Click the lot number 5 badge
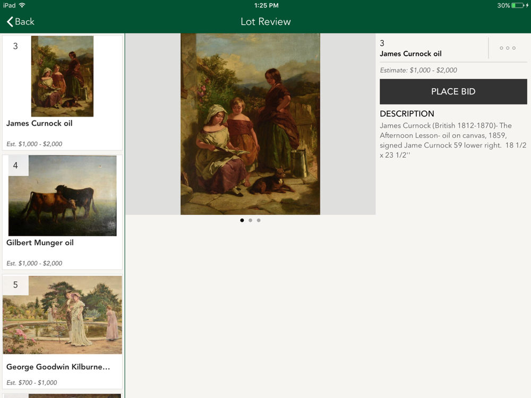 coord(15,285)
